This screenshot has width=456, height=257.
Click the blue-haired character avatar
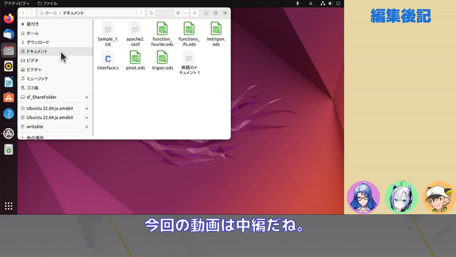coord(363,197)
